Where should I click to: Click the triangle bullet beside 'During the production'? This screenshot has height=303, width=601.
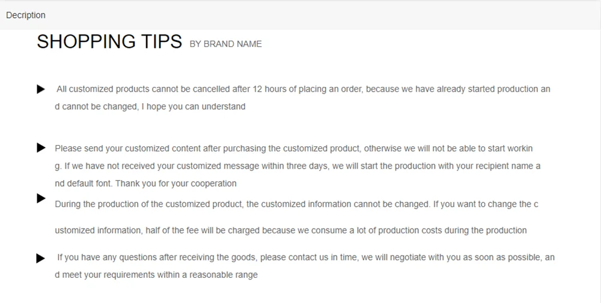[41, 198]
